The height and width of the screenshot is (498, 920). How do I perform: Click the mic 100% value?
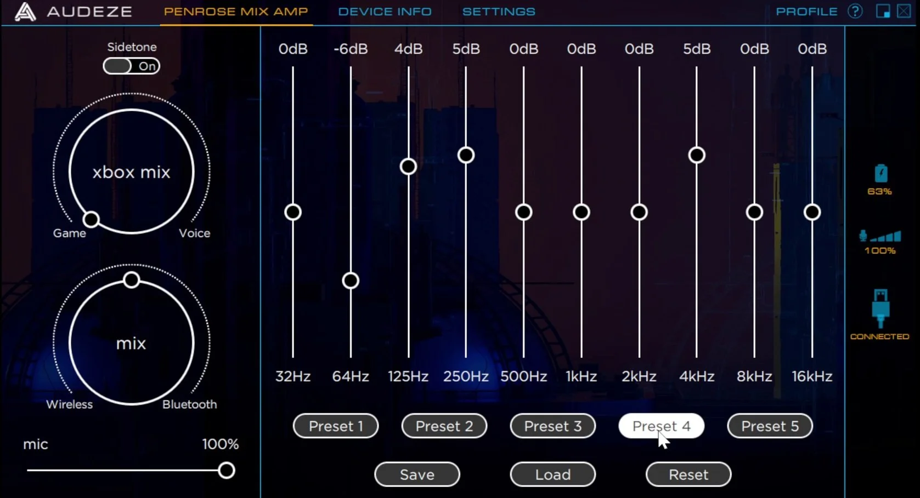point(221,444)
